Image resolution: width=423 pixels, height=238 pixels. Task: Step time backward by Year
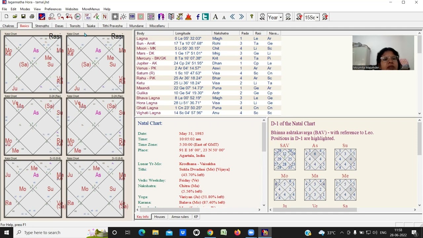click(x=262, y=17)
